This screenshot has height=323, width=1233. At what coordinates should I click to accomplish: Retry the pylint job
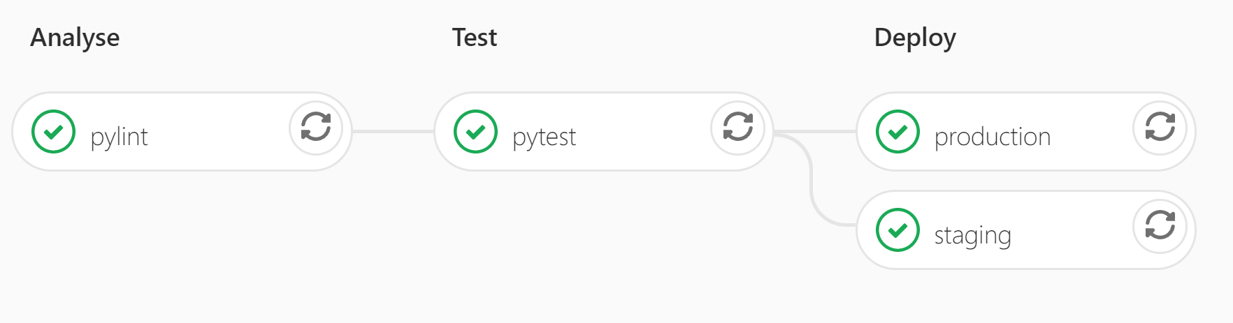click(316, 128)
